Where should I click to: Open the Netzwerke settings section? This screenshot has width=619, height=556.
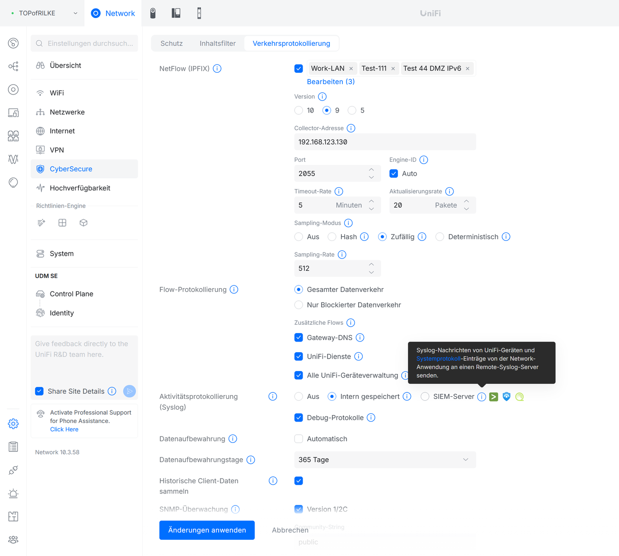(84, 112)
